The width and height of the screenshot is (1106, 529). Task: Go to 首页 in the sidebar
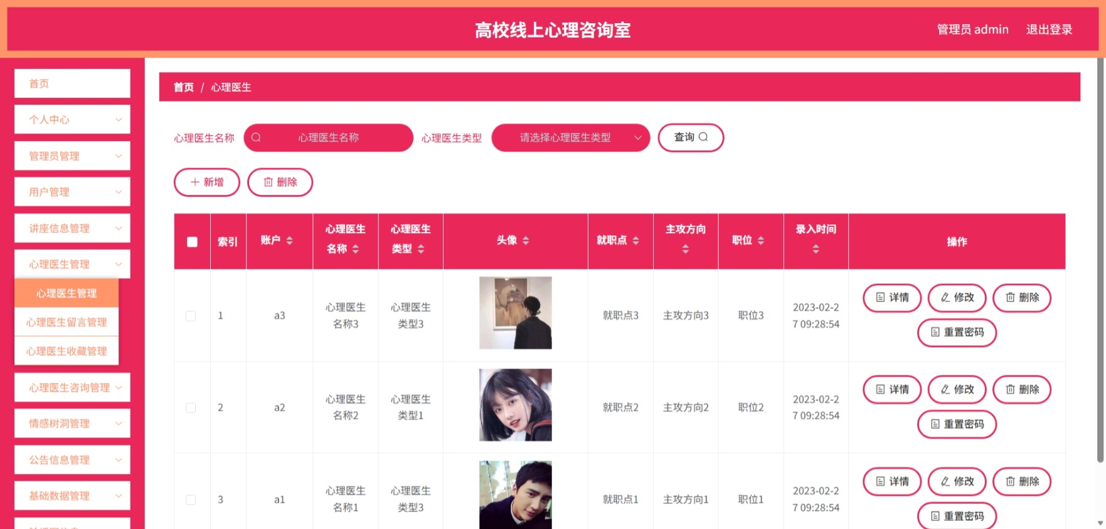(72, 83)
